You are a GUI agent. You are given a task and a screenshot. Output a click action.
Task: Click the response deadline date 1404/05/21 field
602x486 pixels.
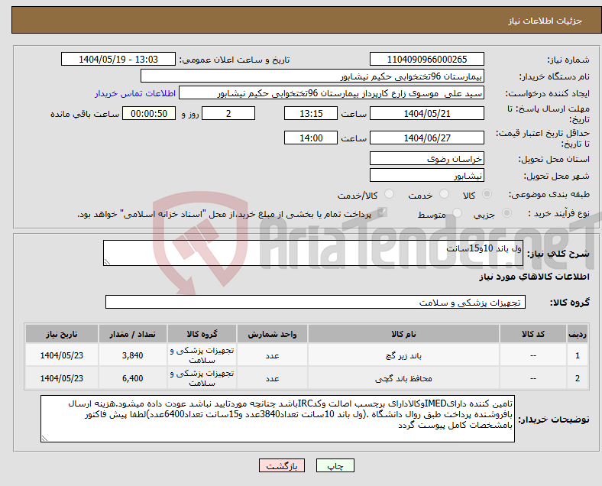pos(426,114)
